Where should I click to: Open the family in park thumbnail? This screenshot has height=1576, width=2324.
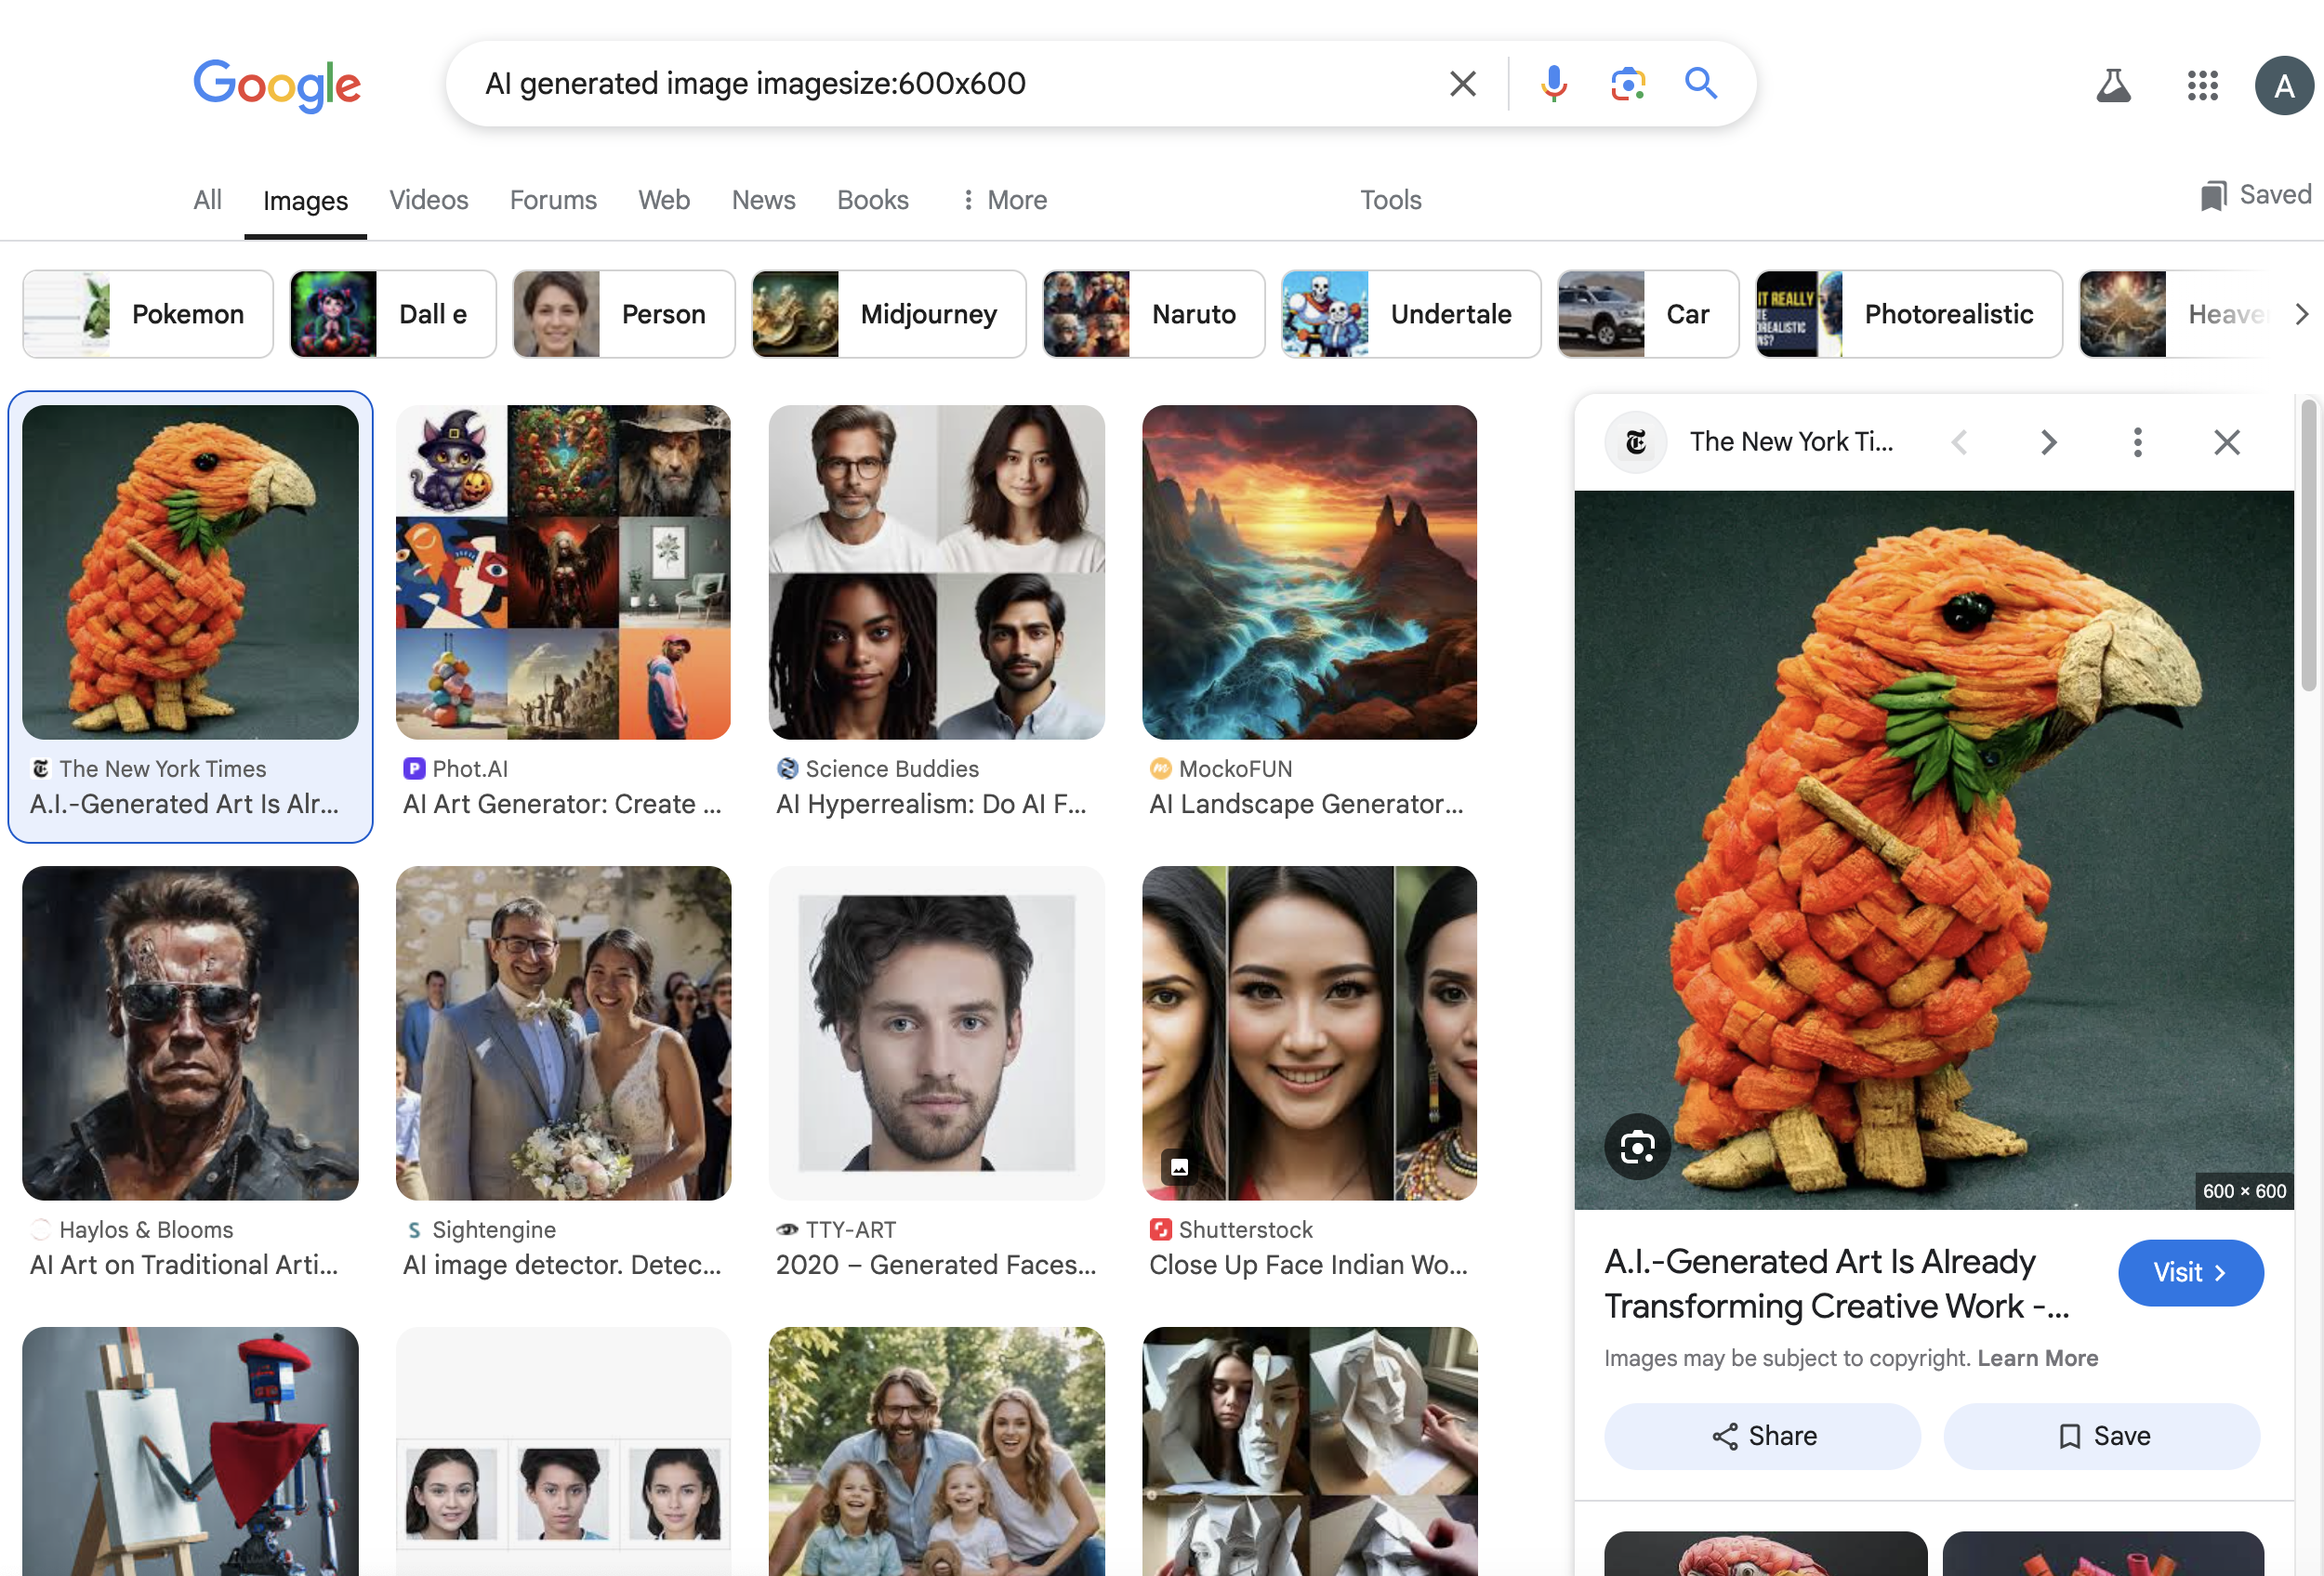[936, 1451]
